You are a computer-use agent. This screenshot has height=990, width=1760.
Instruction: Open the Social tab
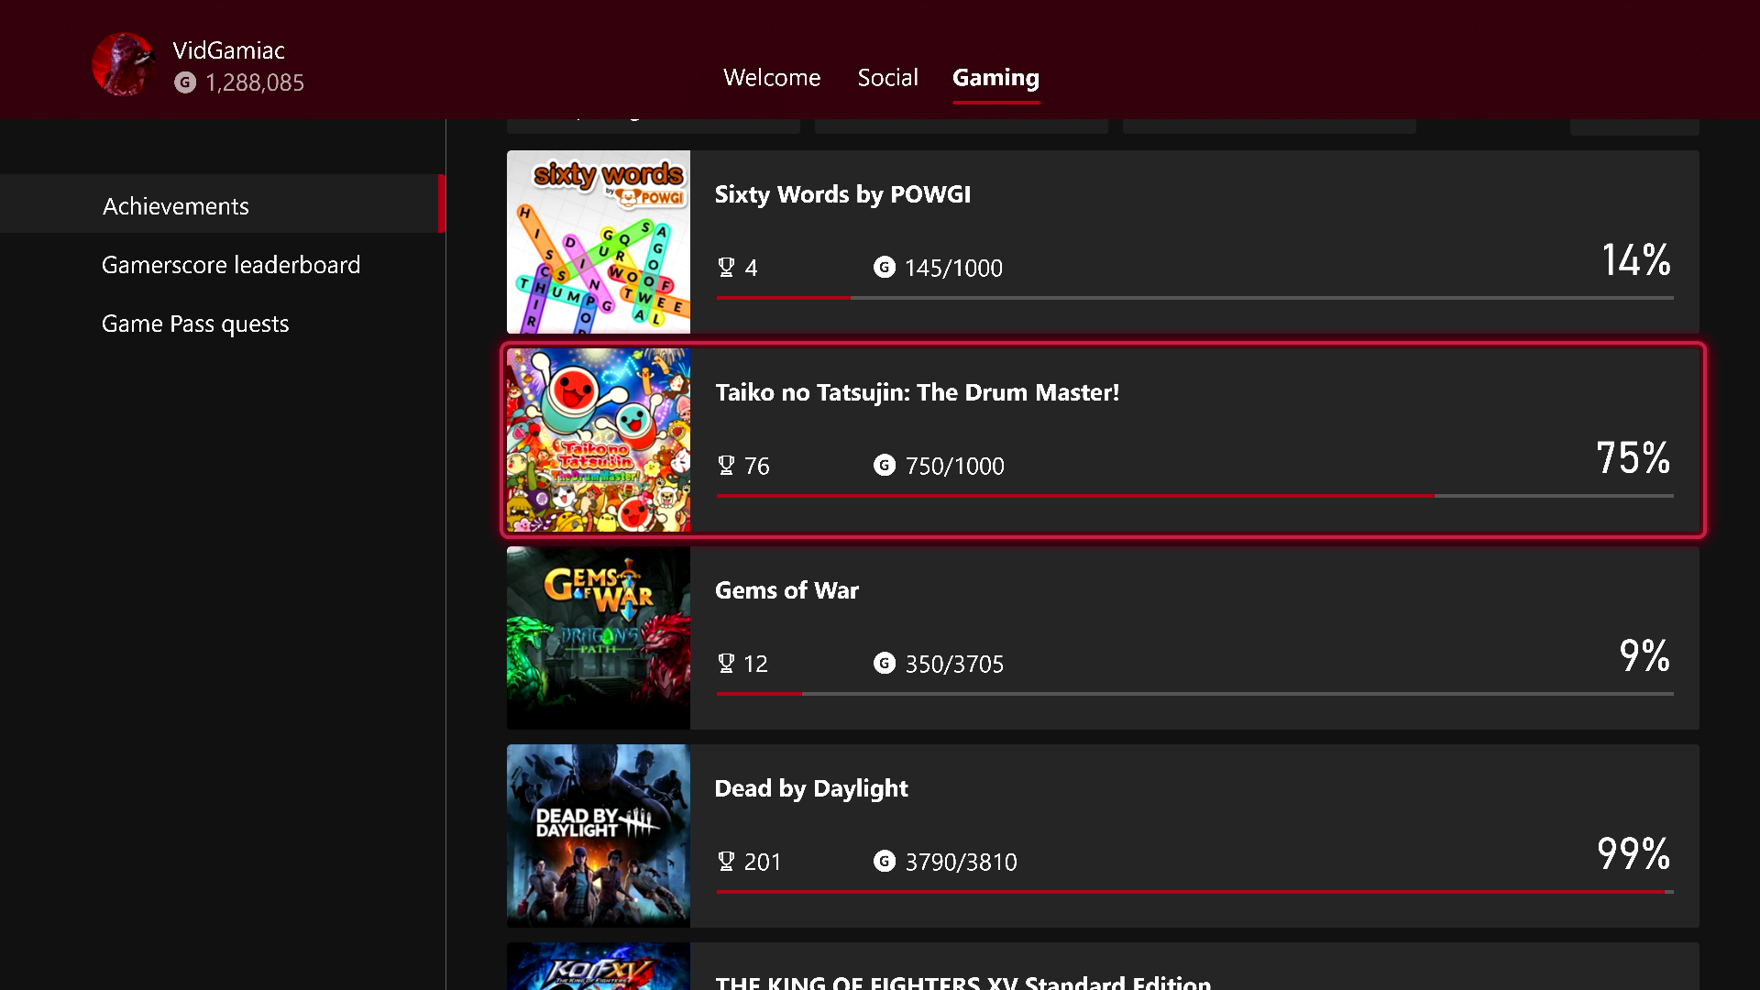coord(887,78)
